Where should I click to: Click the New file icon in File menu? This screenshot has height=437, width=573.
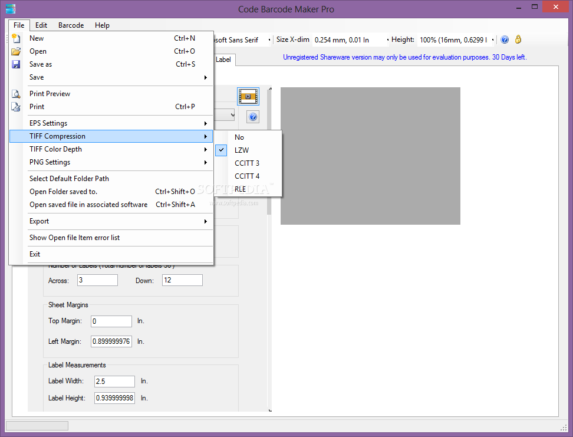tap(16, 38)
